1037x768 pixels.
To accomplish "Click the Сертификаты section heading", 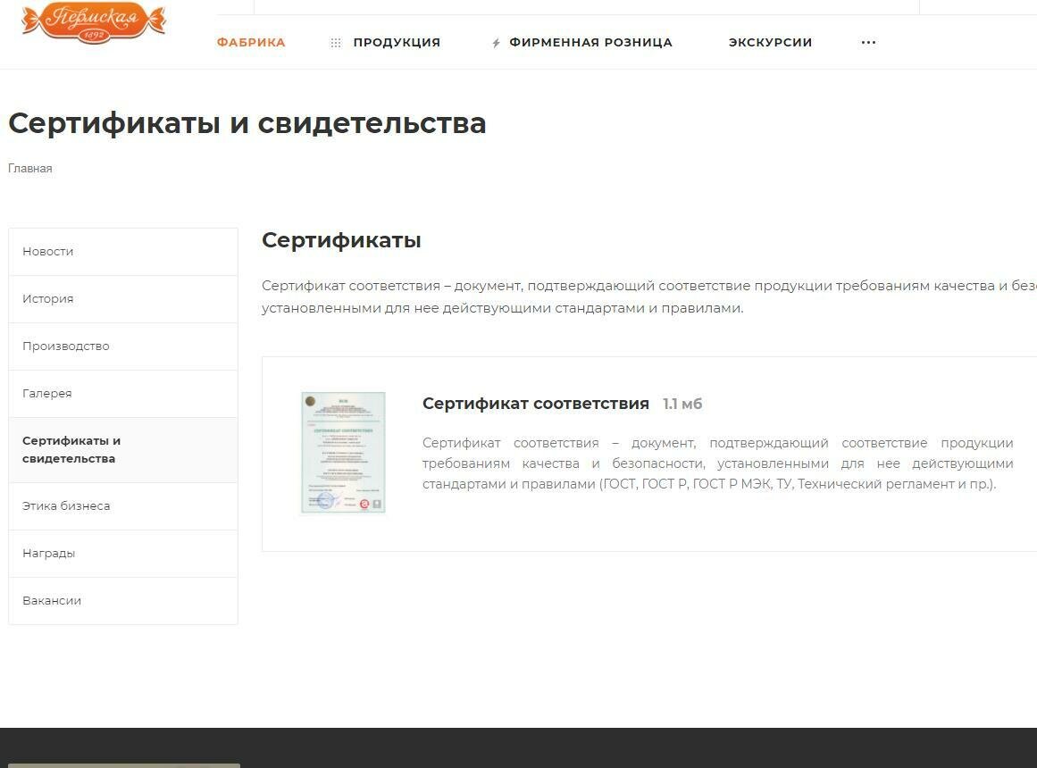I will 341,240.
